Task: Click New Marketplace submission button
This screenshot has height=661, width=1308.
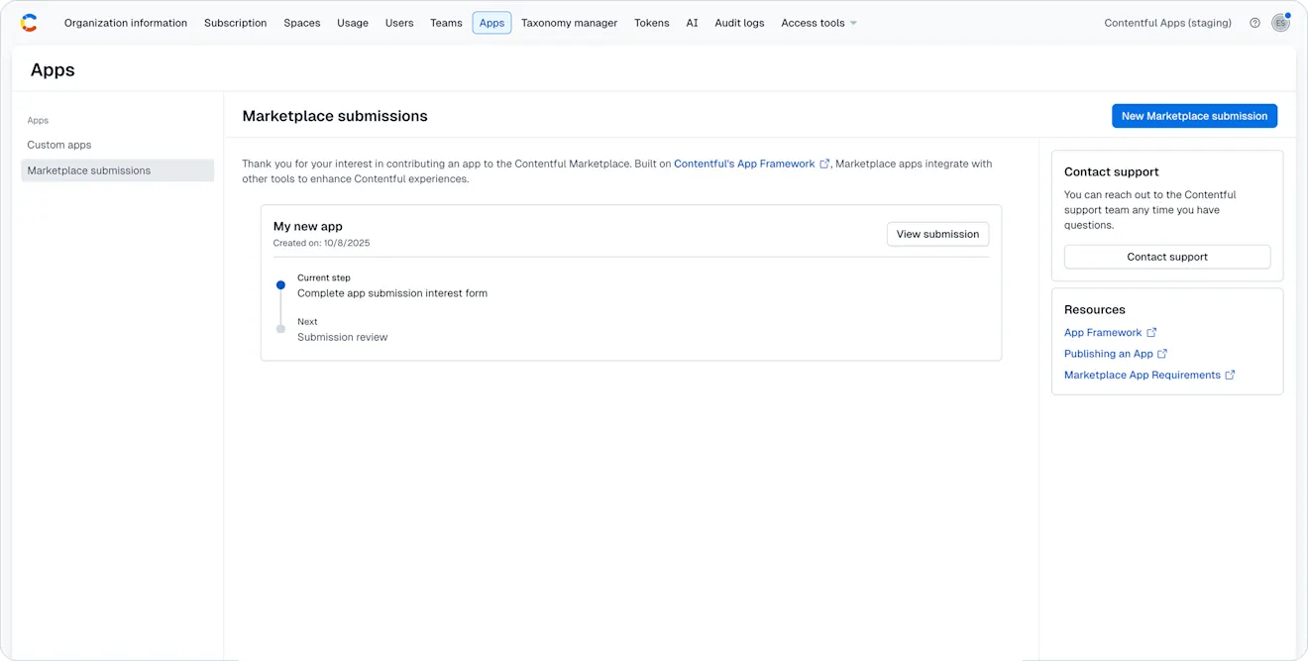Action: pos(1194,116)
